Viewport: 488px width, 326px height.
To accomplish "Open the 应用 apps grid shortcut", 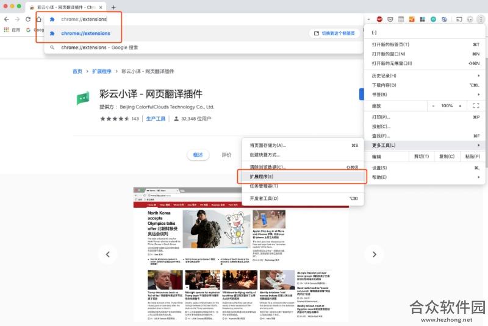I will [12, 30].
